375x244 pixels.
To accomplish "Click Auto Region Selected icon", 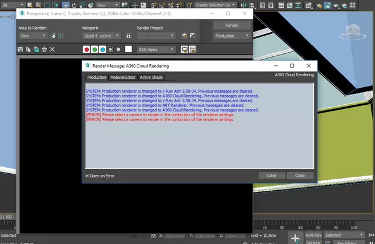I will pos(60,36).
